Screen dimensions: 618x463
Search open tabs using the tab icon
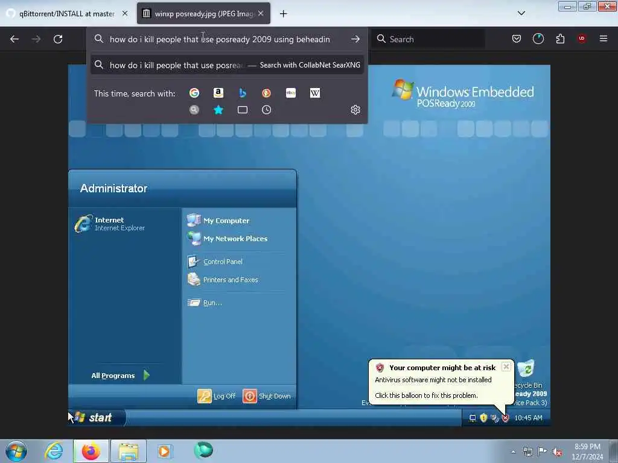[243, 110]
